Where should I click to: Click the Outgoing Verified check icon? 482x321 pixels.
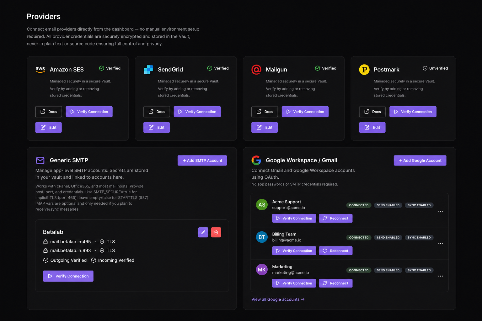(x=46, y=260)
